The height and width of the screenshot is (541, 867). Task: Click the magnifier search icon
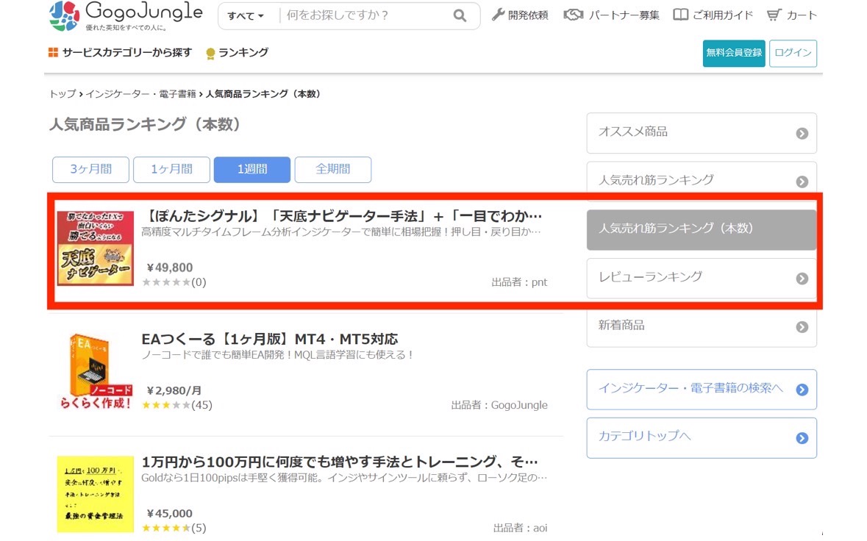pos(460,15)
